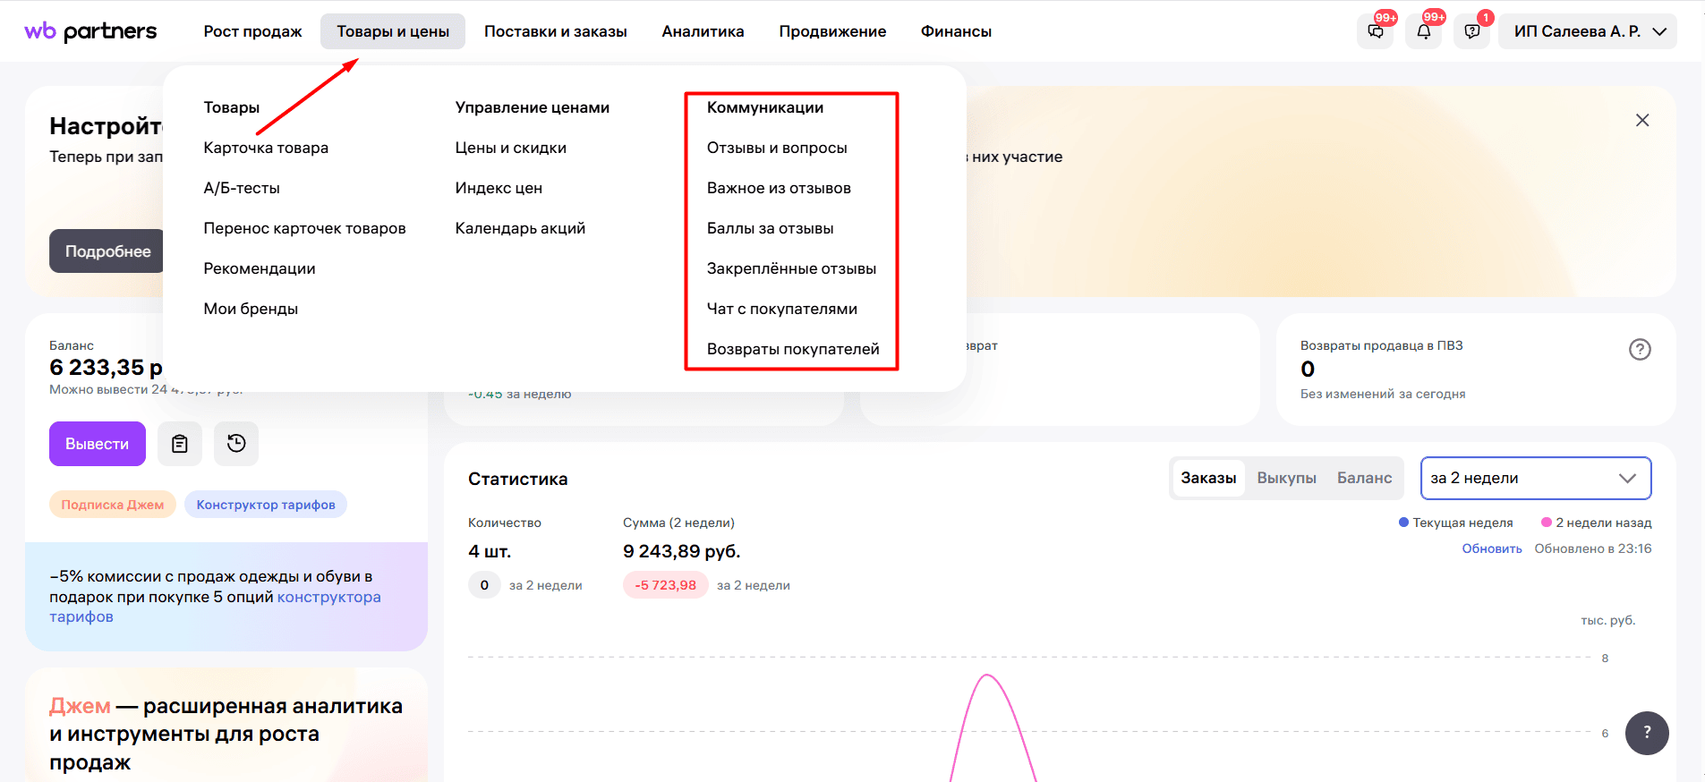This screenshot has height=782, width=1705.
Task: Open Поставки и заказы menu
Action: point(556,31)
